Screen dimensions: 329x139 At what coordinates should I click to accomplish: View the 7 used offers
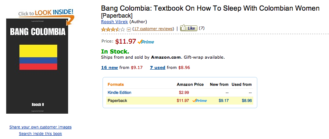[x=158, y=67]
